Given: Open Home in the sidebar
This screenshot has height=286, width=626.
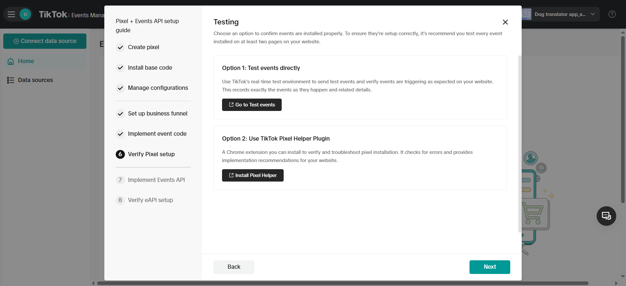Looking at the screenshot, I should [45, 61].
